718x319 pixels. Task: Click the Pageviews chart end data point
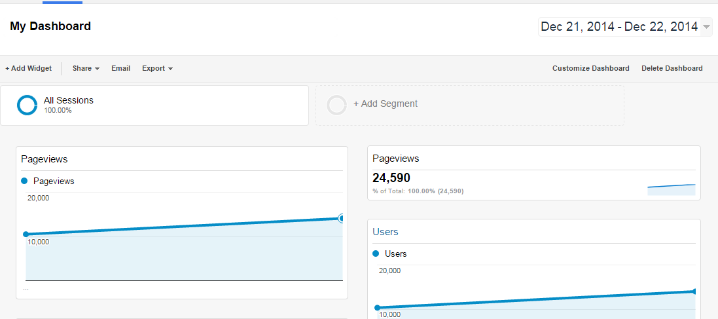(x=342, y=218)
